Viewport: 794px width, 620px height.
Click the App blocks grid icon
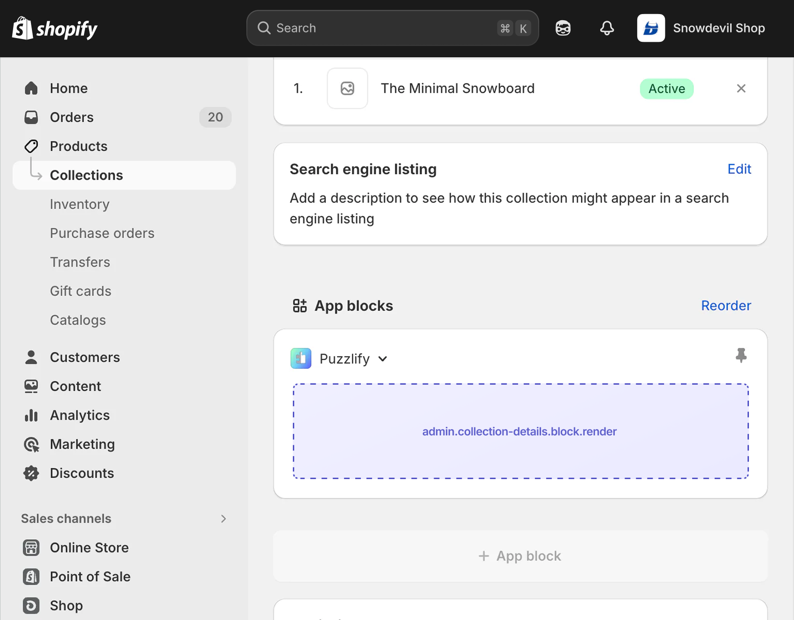coord(299,306)
